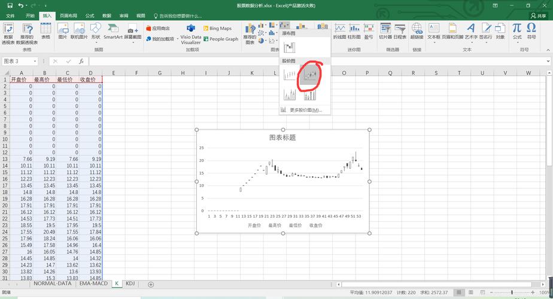
Task: Launch Visio Data Visualizer add-in
Action: (191, 34)
